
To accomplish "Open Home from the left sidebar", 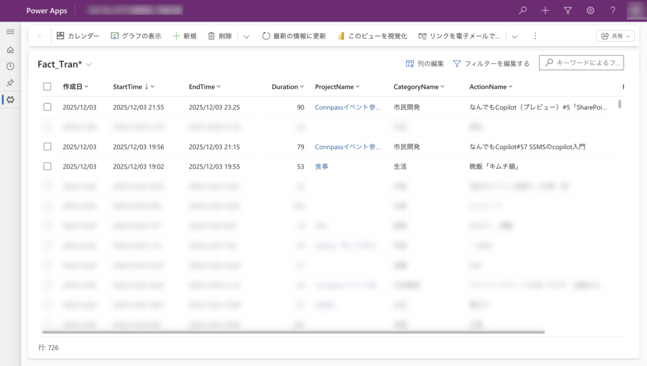I will point(10,50).
